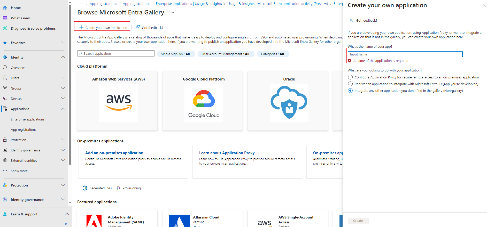Expand the Groups chevron
487x227 pixels.
(63, 88)
